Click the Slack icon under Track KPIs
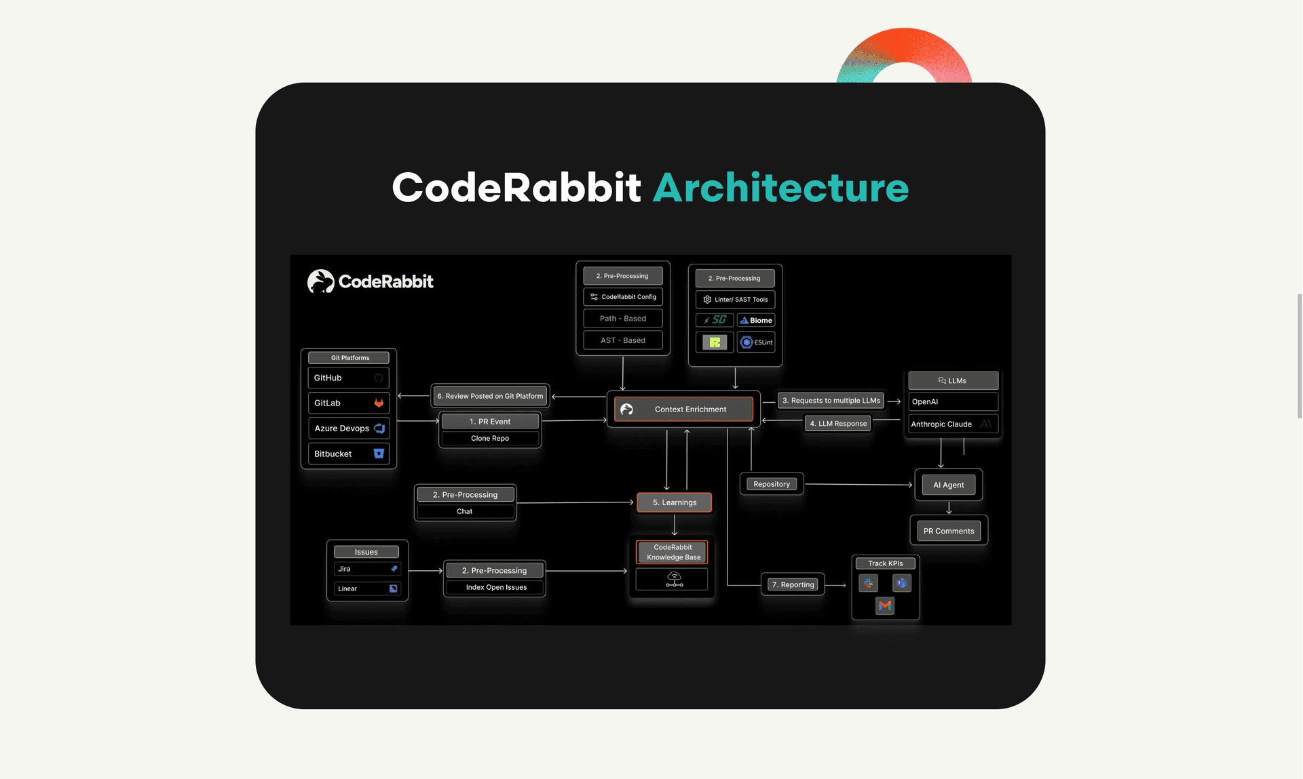This screenshot has height=779, width=1303. [x=868, y=583]
